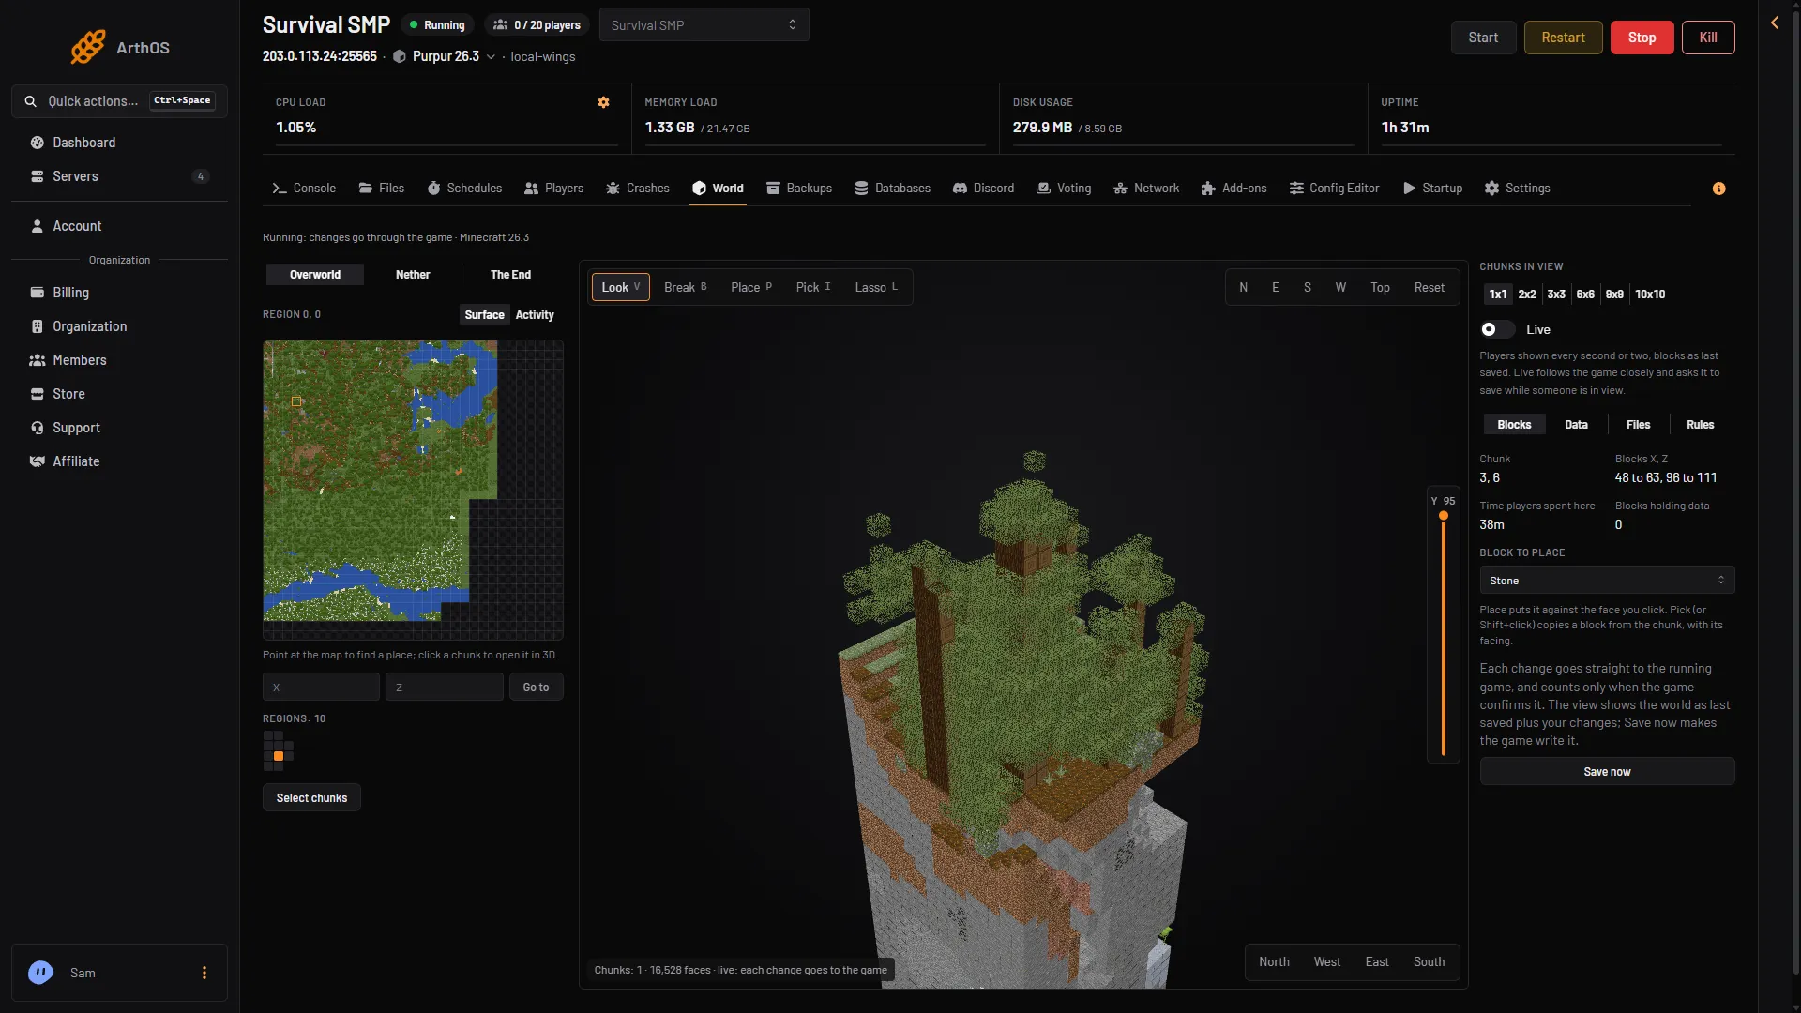The height and width of the screenshot is (1013, 1801).
Task: Click the red Stop button
Action: tap(1642, 38)
